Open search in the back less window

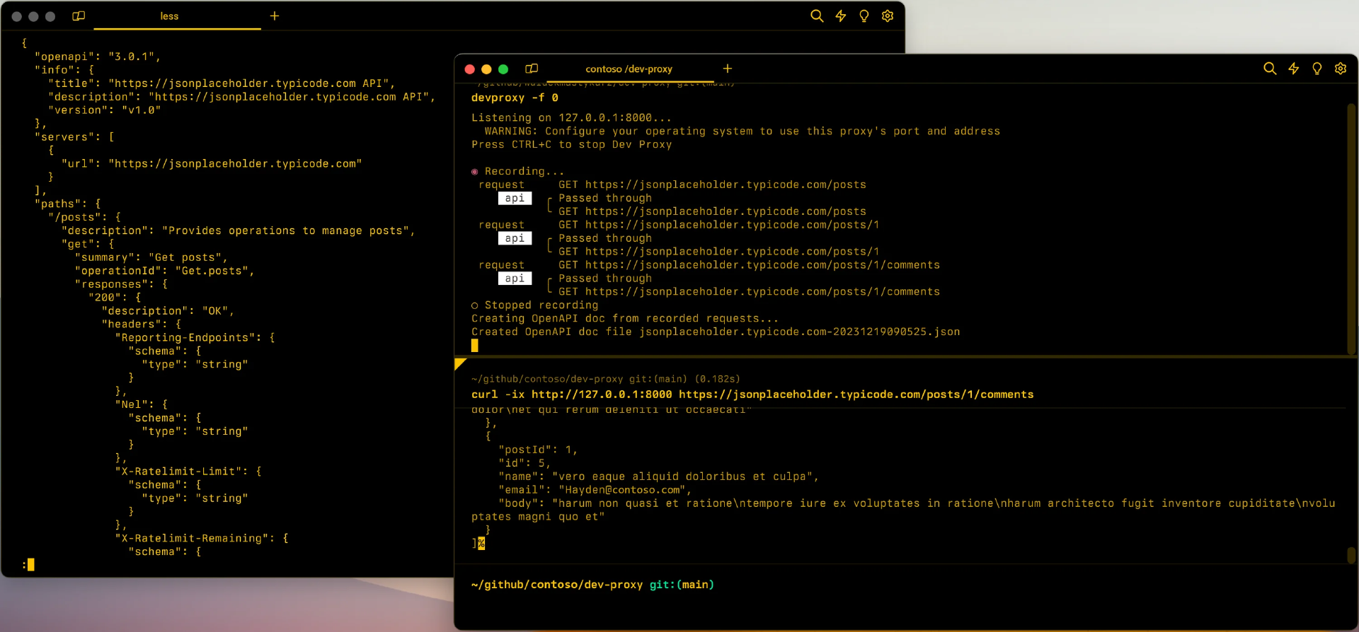[x=817, y=16]
